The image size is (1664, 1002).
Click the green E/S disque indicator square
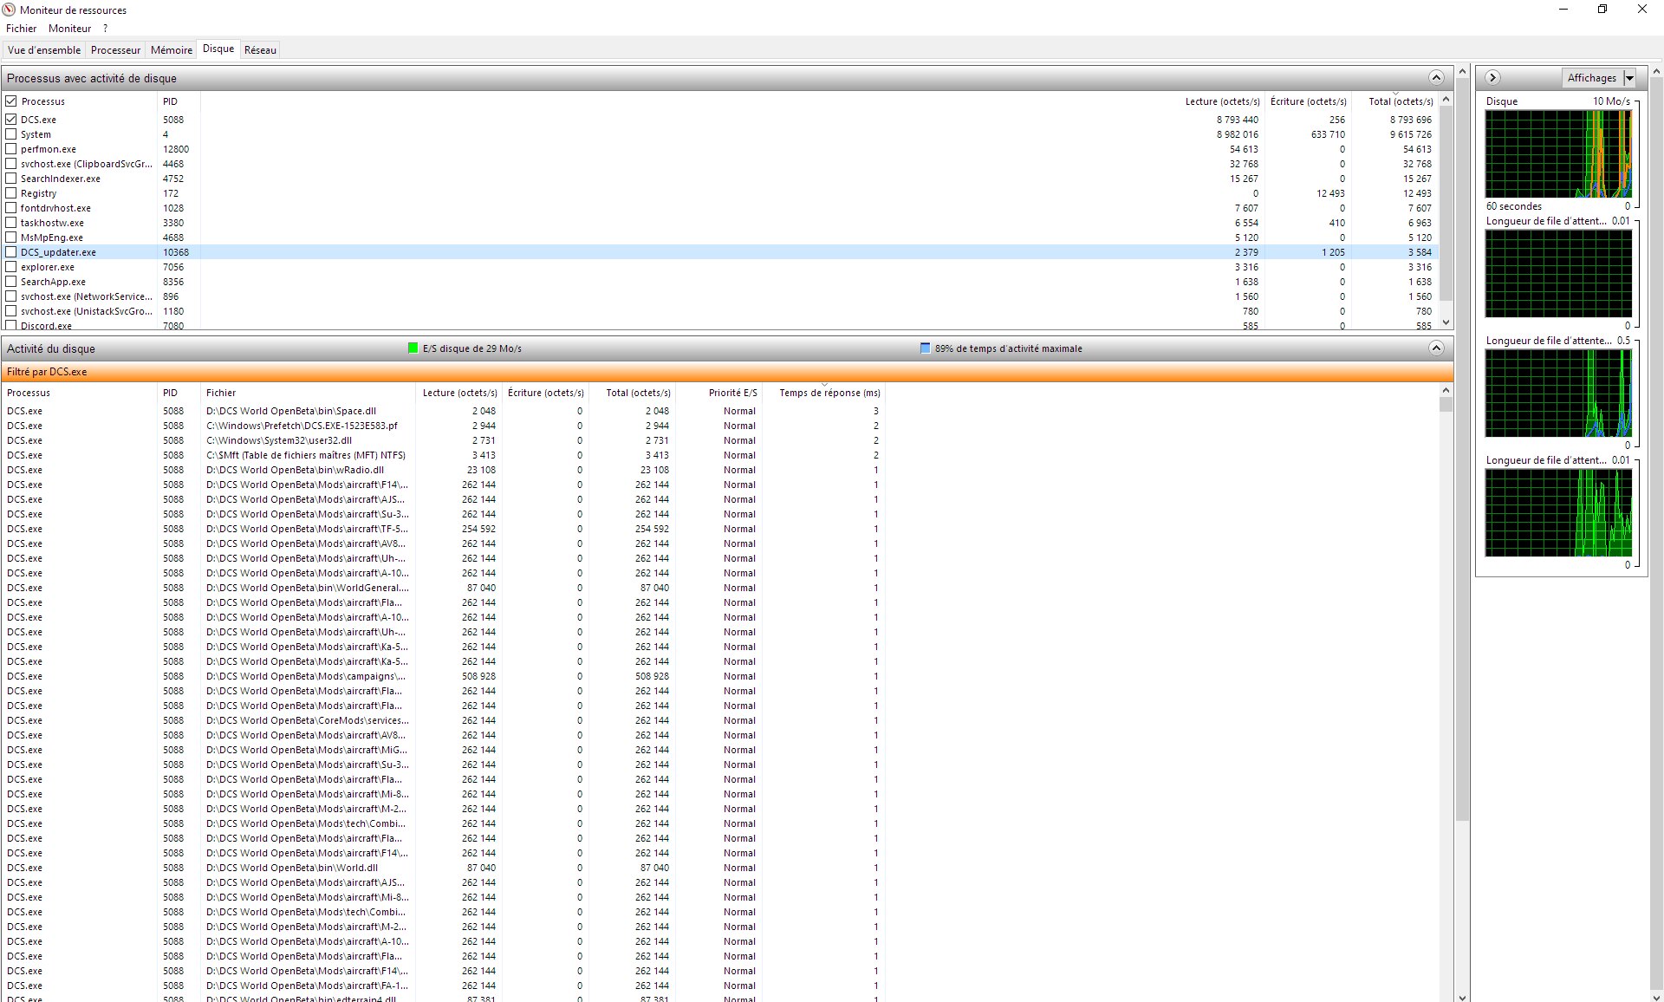pyautogui.click(x=413, y=348)
